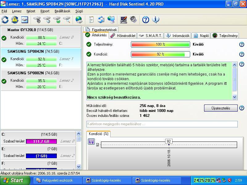This screenshot has width=247, height=185.
Task: Open Felügyeleti eszközök taskbar window
Action: (57, 180)
